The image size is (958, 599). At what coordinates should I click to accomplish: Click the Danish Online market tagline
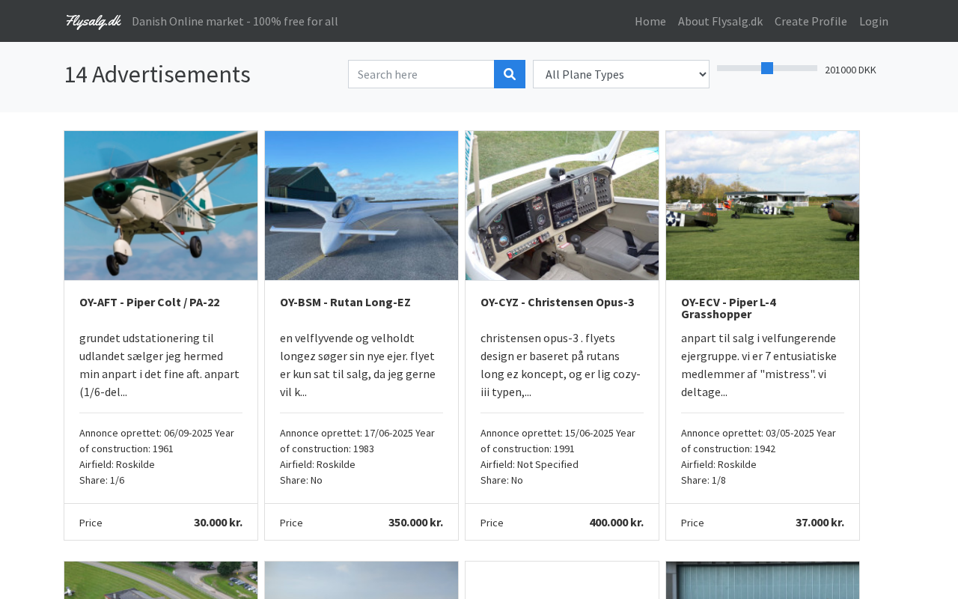(x=235, y=21)
